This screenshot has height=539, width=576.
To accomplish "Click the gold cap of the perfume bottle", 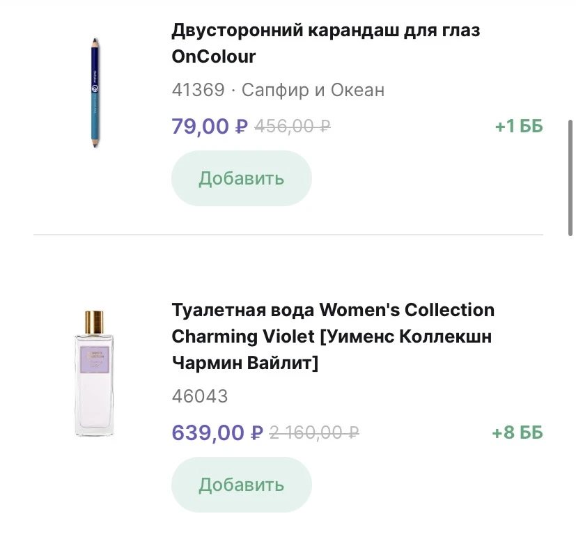I will (x=93, y=322).
